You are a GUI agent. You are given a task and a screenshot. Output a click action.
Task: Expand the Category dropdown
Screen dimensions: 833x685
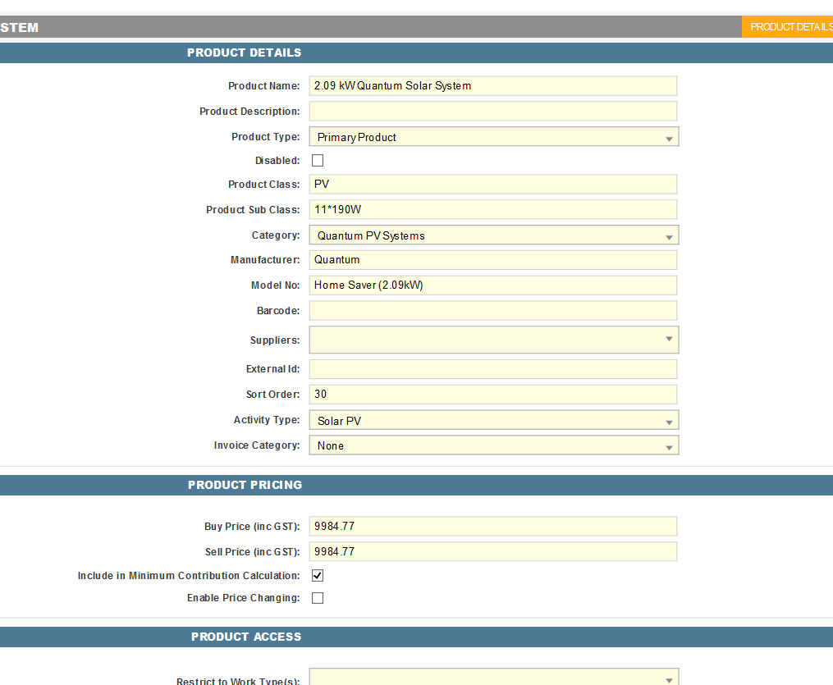[x=493, y=235]
